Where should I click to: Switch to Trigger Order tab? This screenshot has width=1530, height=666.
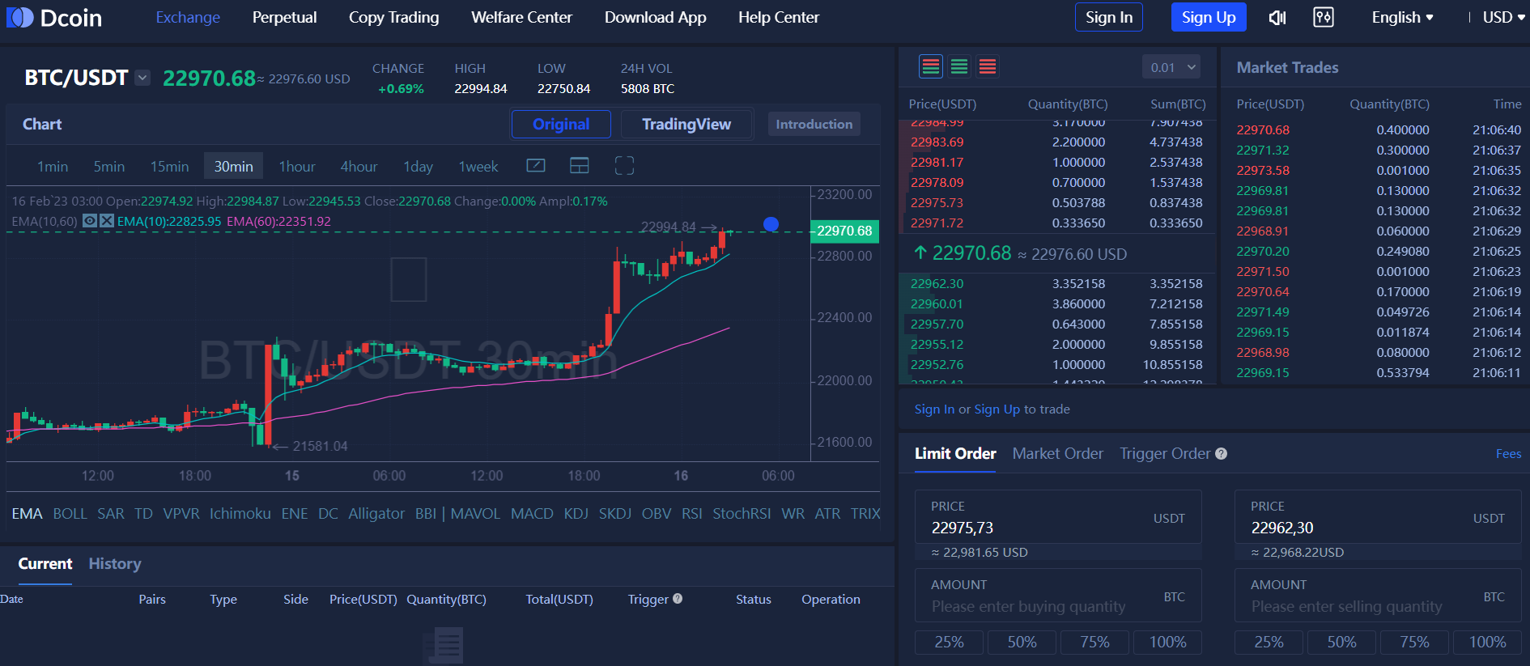point(1165,454)
